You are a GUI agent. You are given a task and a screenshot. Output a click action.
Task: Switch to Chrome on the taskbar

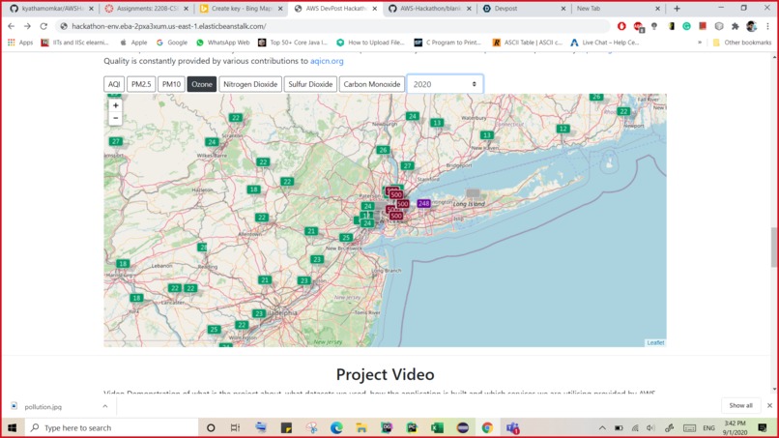coord(487,427)
